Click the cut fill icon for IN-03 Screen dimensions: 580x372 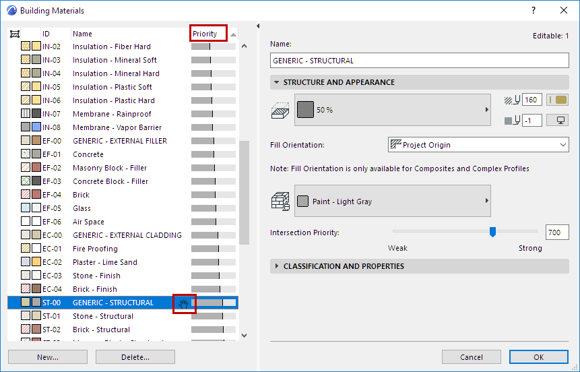[26, 60]
